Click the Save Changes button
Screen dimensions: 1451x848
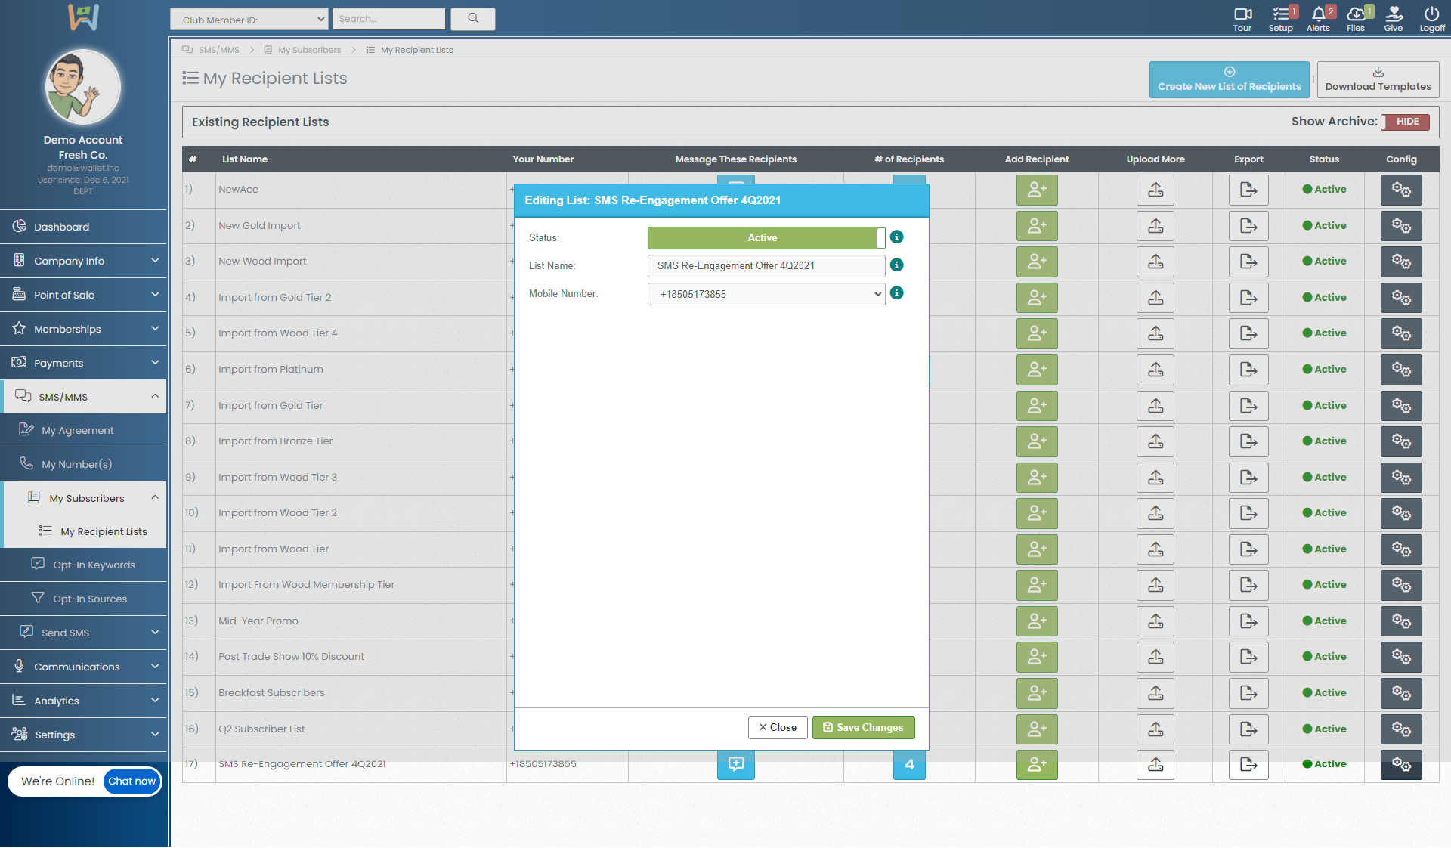click(x=863, y=727)
